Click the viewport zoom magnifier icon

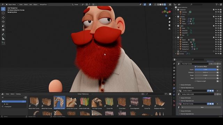[169, 18]
